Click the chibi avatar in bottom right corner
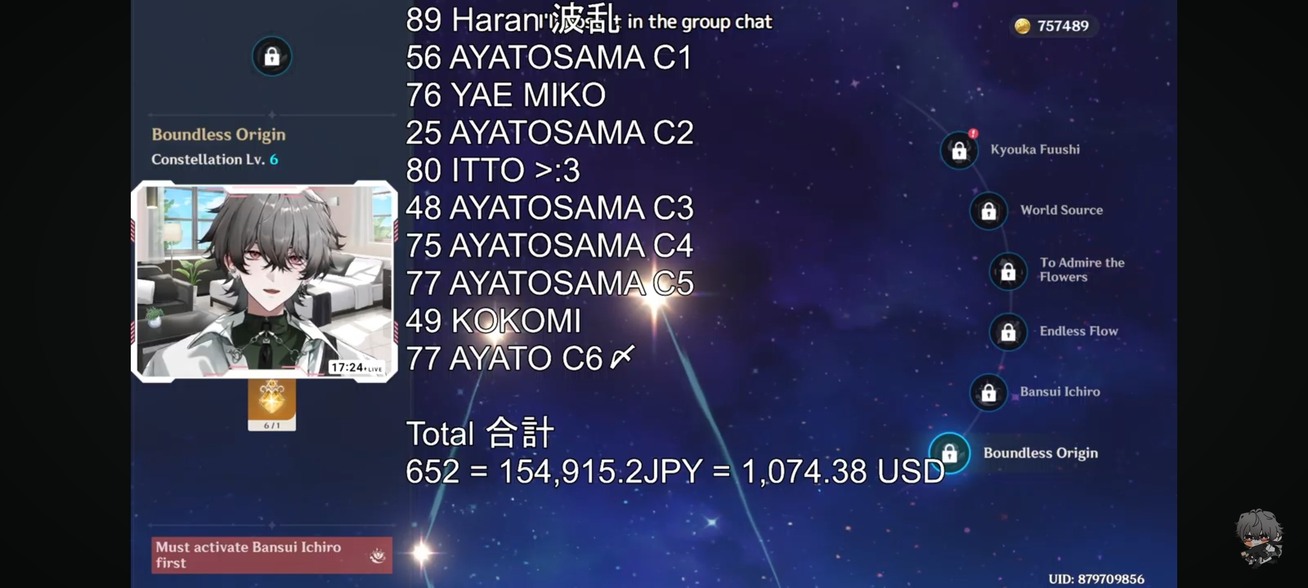The image size is (1308, 588). click(1260, 538)
